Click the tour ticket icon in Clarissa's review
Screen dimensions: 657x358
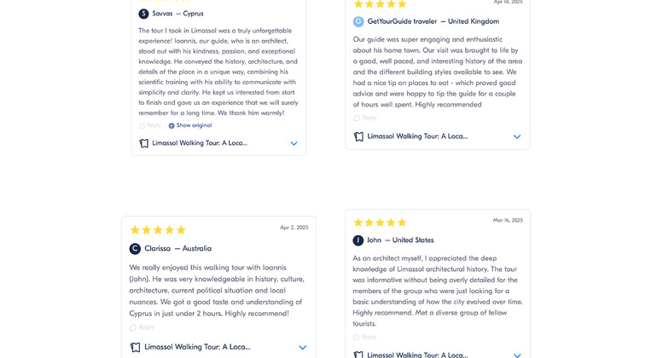coord(135,347)
